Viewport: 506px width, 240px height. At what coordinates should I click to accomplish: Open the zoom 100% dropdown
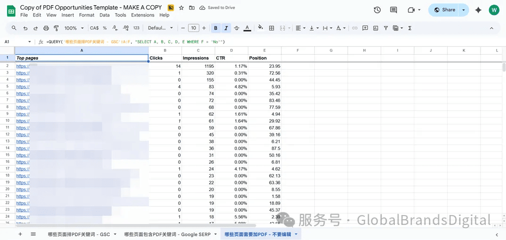(74, 28)
